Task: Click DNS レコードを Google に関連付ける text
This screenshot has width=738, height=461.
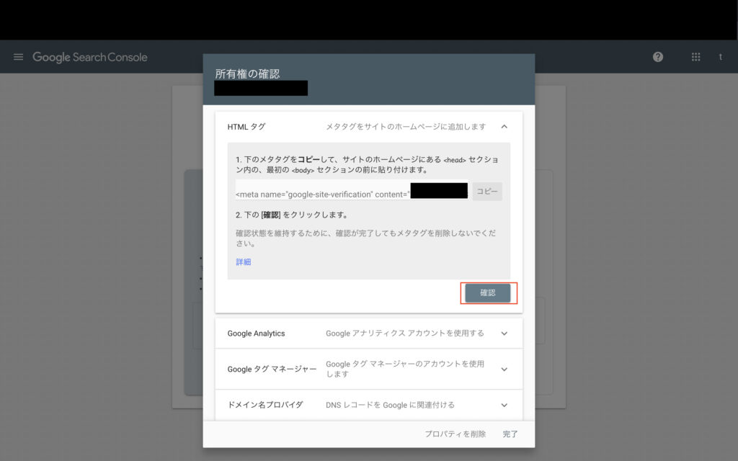Action: pyautogui.click(x=390, y=405)
